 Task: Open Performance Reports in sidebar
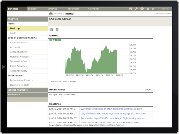pos(21,80)
